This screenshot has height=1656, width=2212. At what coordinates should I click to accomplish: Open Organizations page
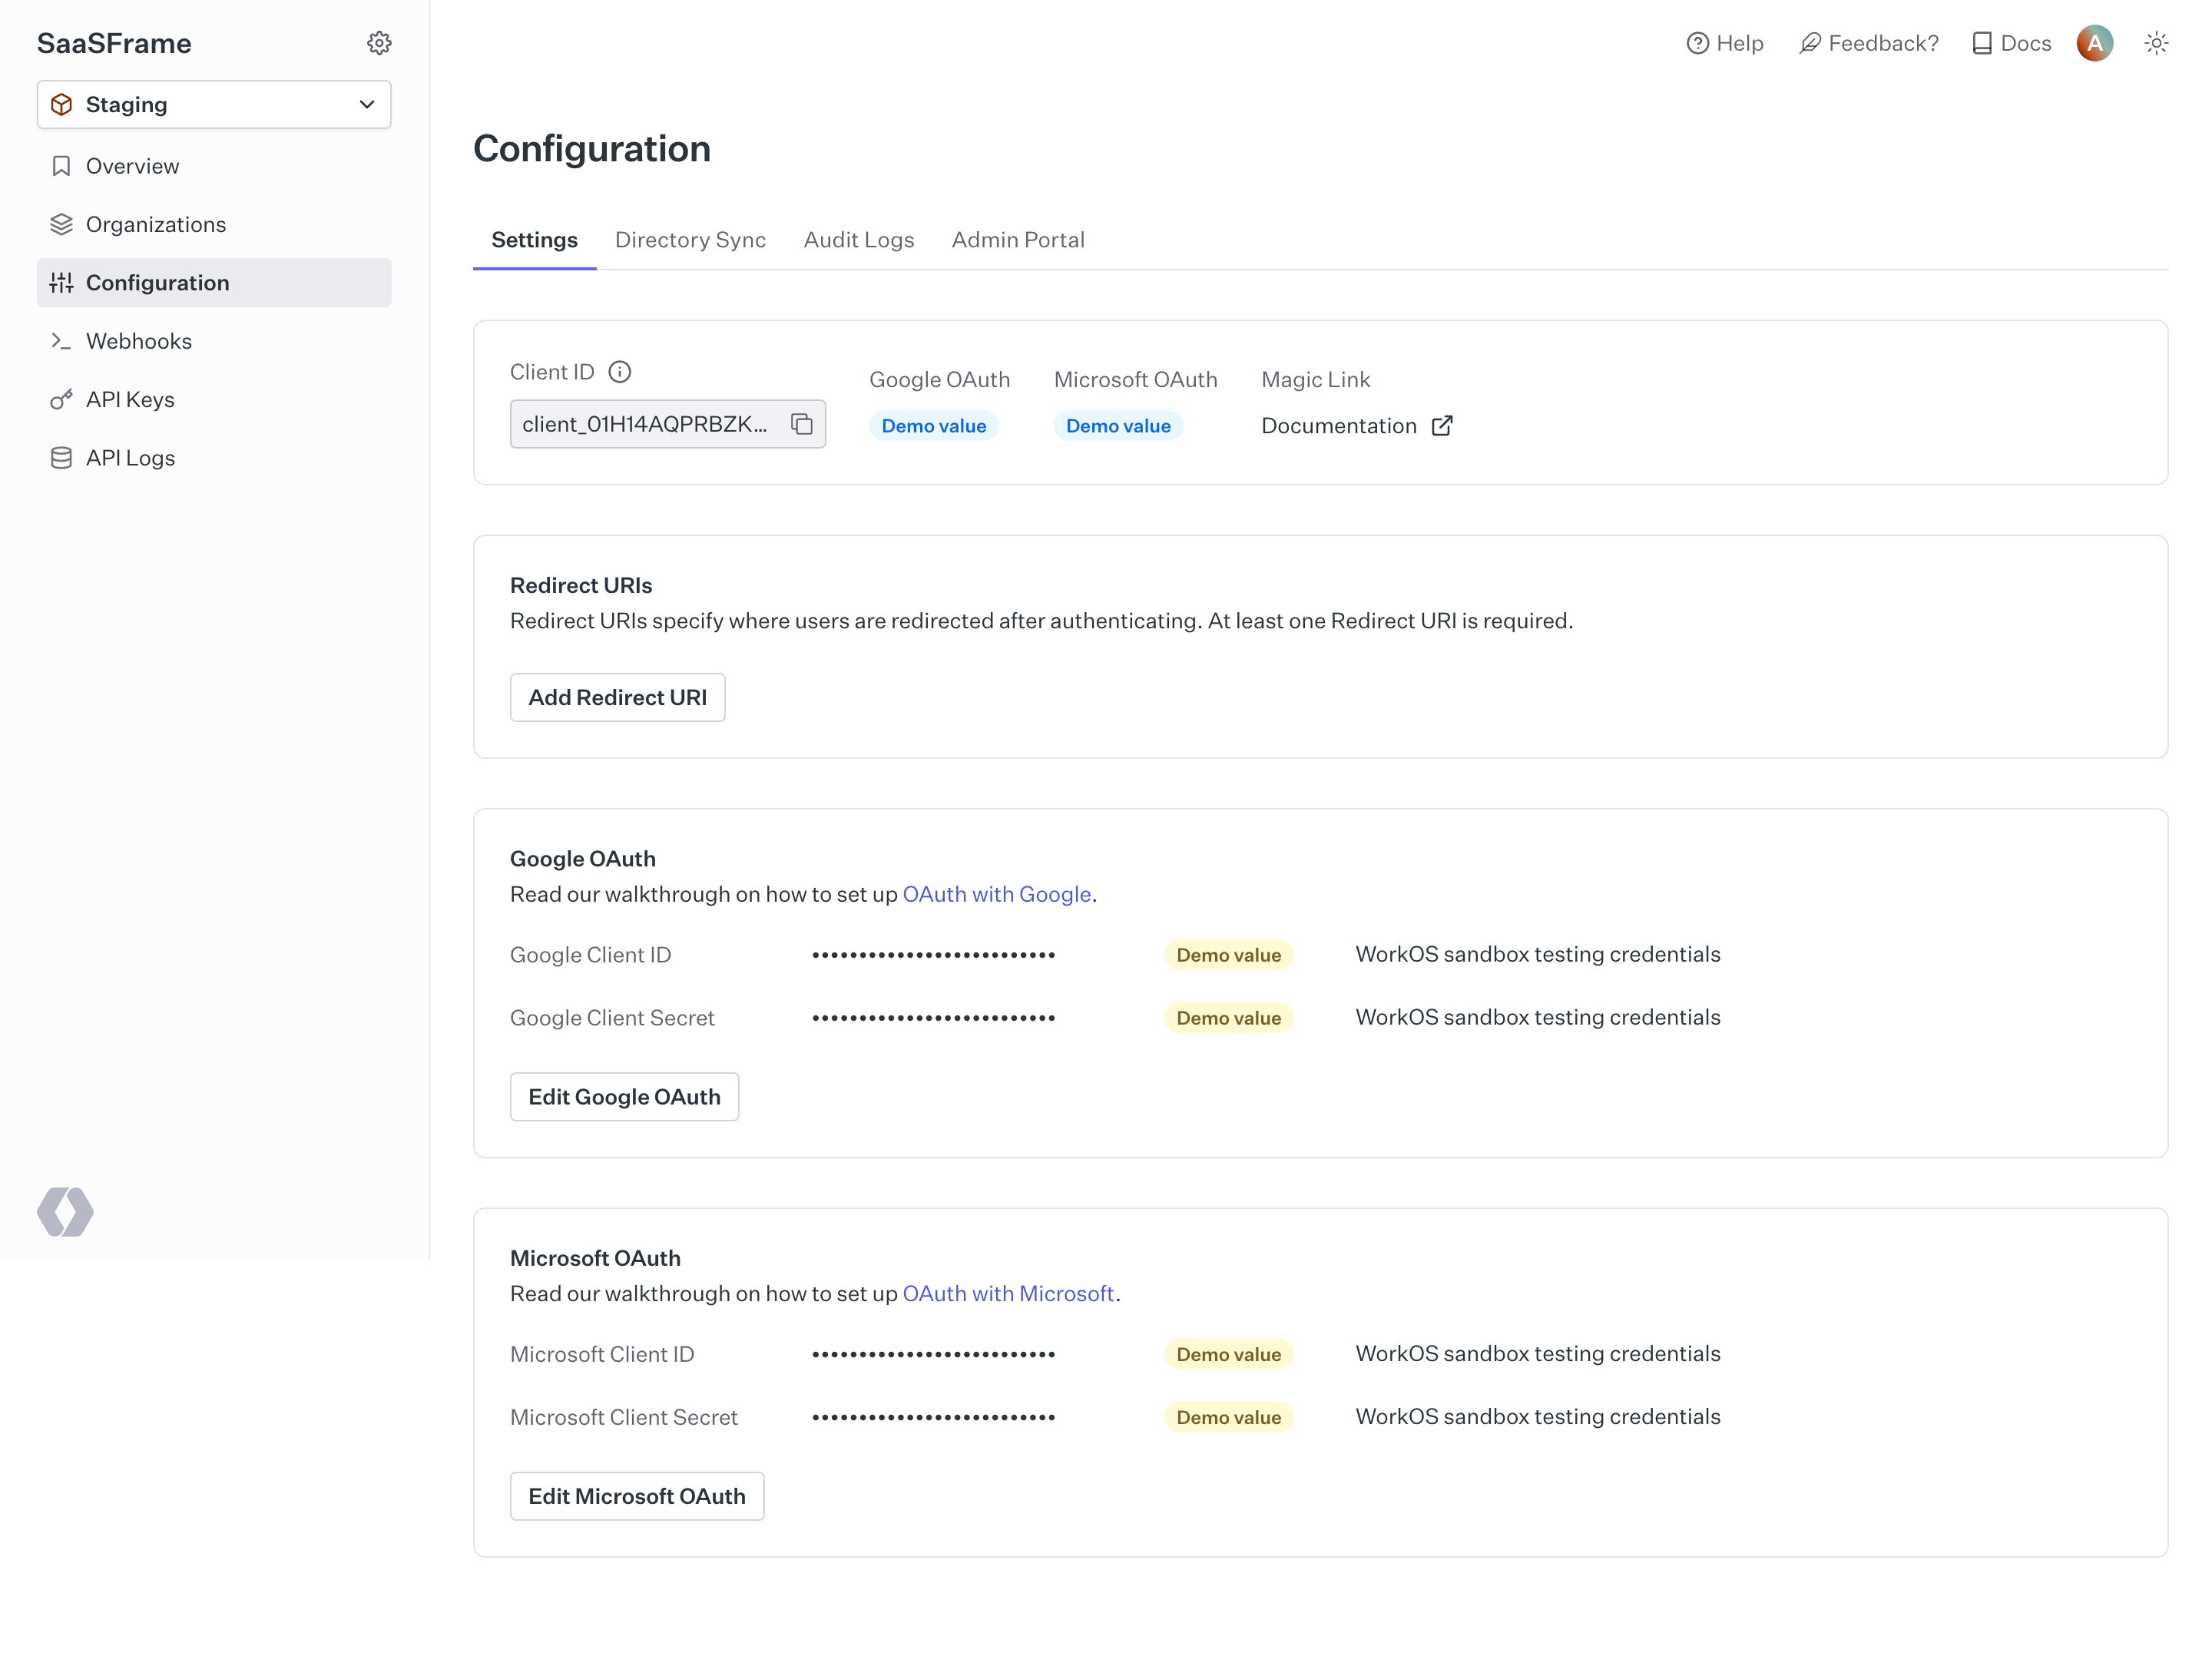[x=214, y=224]
